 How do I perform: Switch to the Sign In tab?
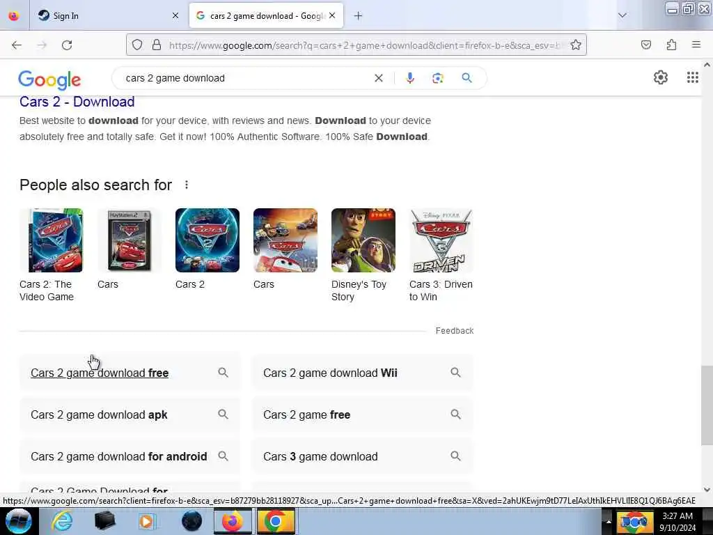(x=109, y=16)
